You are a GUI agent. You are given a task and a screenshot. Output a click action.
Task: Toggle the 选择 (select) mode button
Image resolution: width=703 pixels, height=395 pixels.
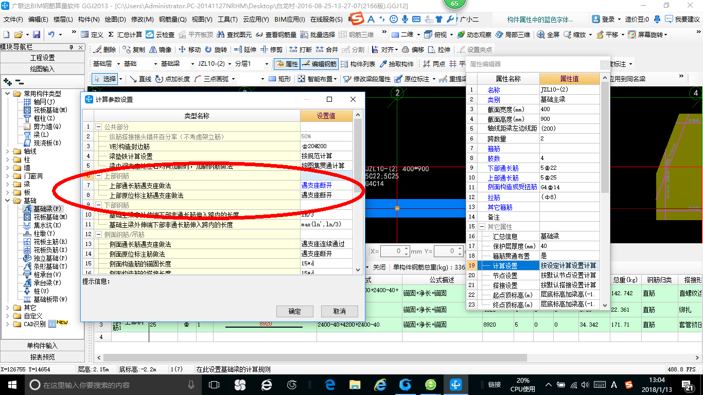click(105, 79)
